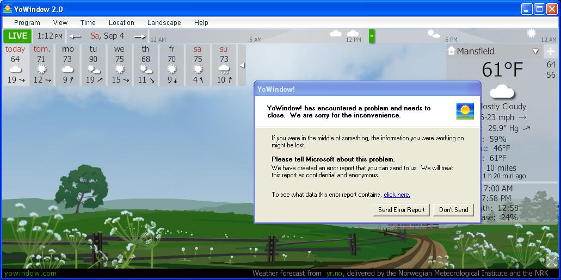Maximize the YoWindow 2.0 window

pyautogui.click(x=539, y=9)
